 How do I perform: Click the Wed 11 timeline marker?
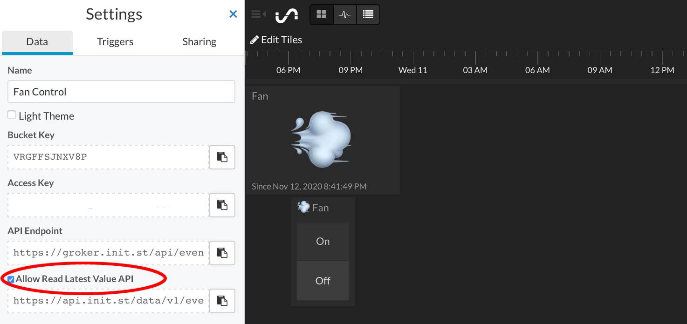413,70
